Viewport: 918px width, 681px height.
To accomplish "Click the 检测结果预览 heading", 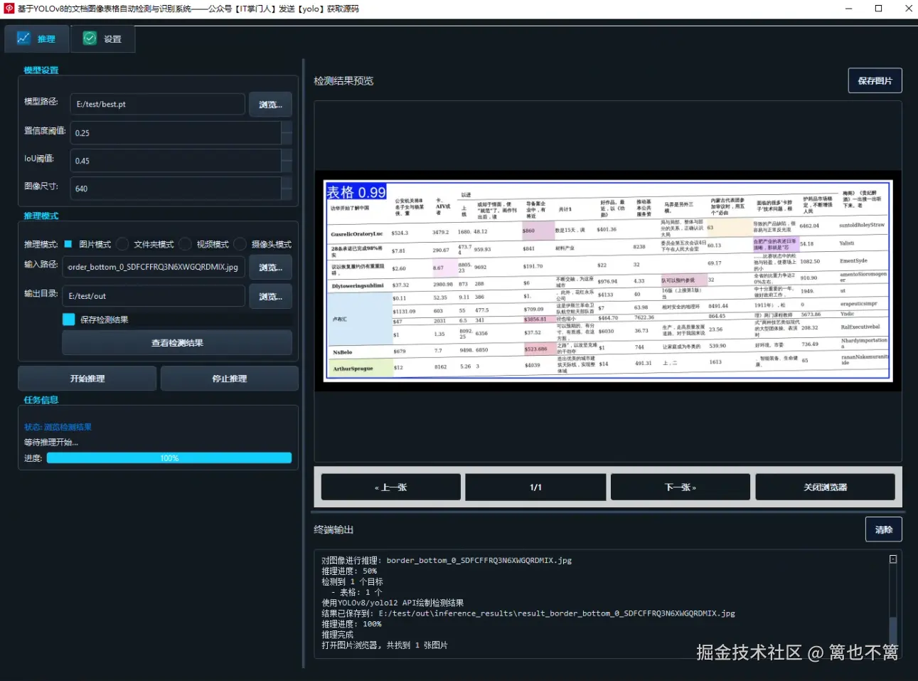I will coord(343,81).
